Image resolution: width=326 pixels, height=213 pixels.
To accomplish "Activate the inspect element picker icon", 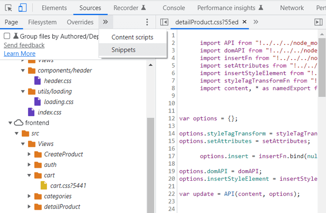I will [x=8, y=8].
